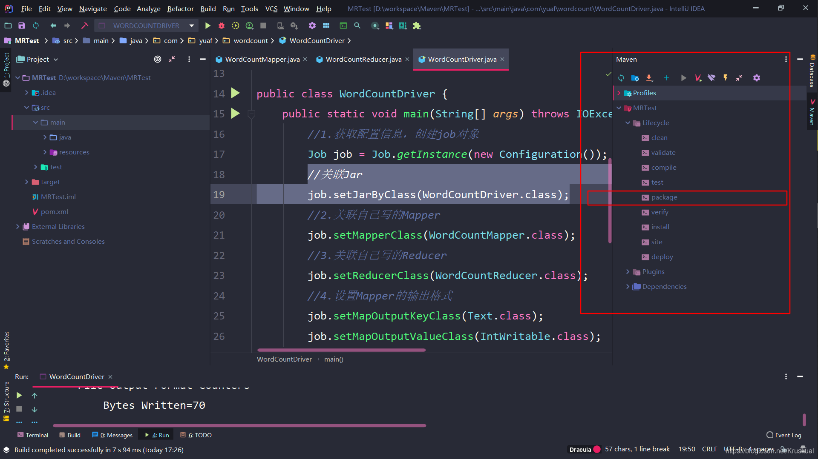
Task: Expand the Profiles node in Maven
Action: coord(619,93)
